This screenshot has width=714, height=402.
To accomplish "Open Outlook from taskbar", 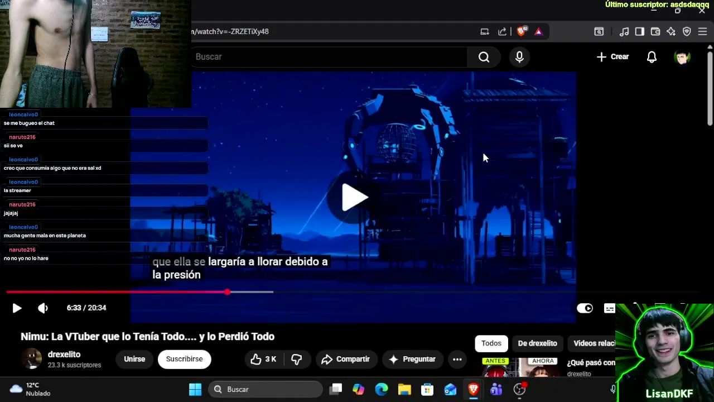I will coord(450,389).
